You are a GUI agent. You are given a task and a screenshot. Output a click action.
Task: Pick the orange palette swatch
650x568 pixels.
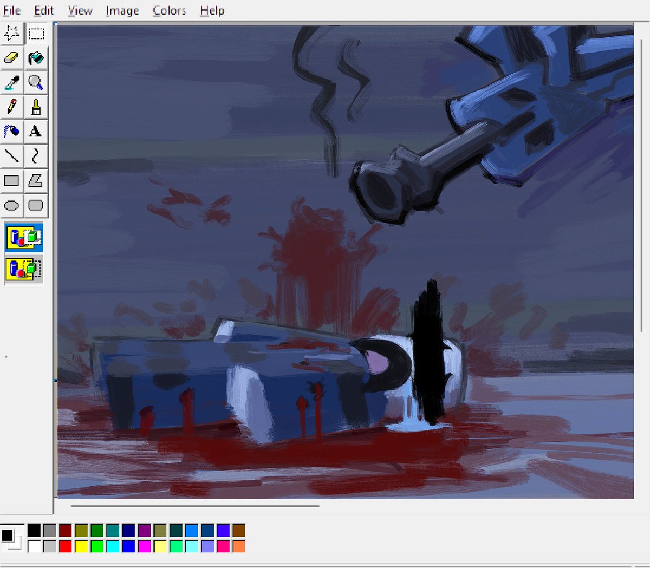coord(238,546)
